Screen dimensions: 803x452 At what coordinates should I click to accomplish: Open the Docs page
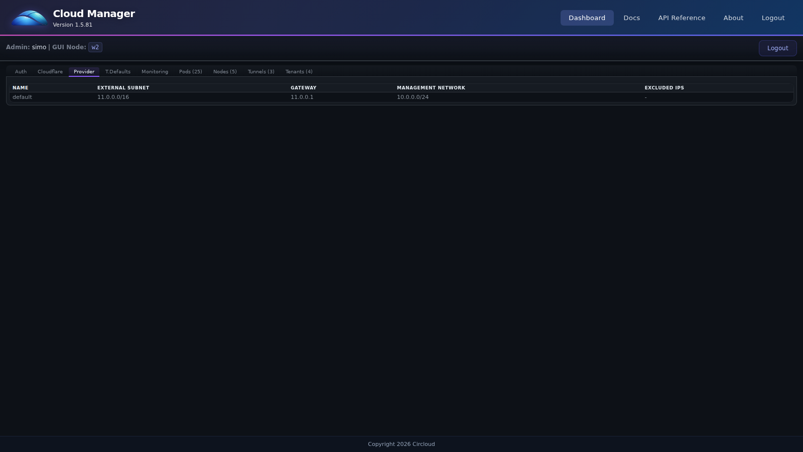click(631, 18)
